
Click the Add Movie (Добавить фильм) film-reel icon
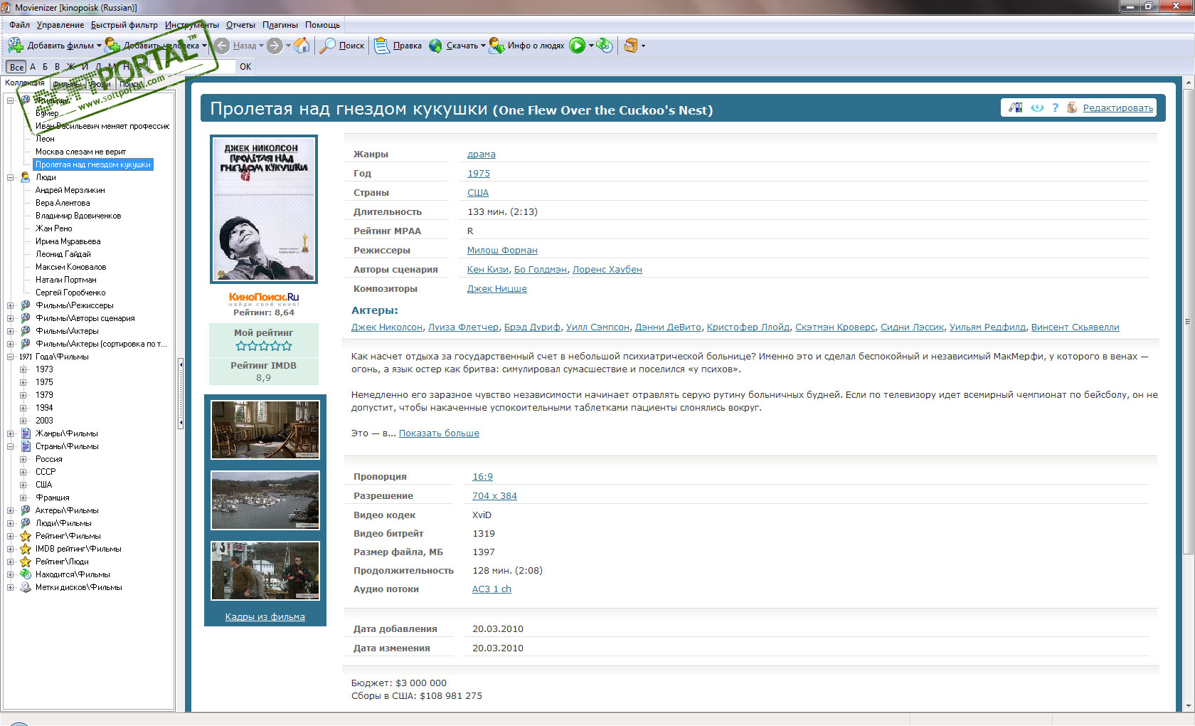[16, 46]
